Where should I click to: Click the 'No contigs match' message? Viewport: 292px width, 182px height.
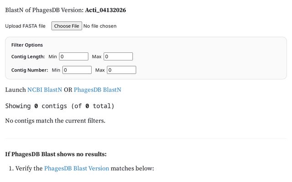(55, 121)
